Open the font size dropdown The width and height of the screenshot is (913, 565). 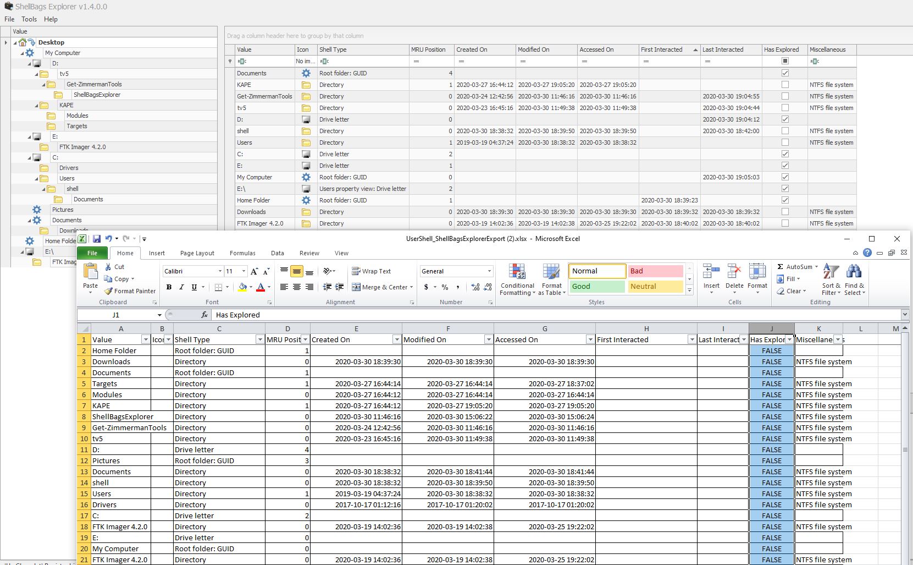[242, 271]
